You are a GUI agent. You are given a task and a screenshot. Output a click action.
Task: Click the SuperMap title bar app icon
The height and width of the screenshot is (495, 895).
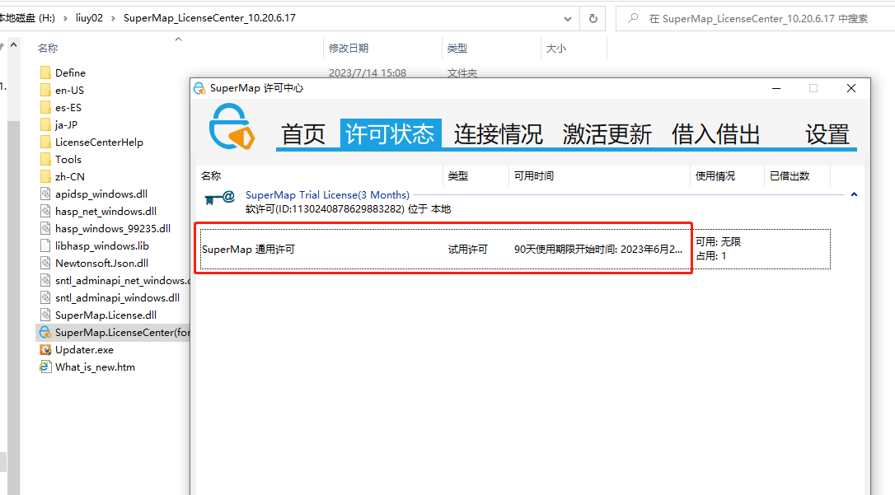click(x=199, y=88)
